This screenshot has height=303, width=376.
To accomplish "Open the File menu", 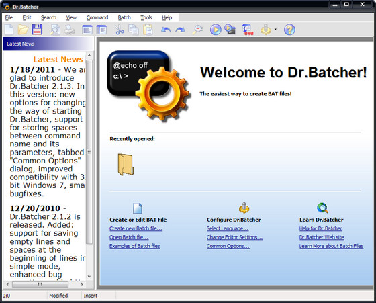I will (x=9, y=17).
